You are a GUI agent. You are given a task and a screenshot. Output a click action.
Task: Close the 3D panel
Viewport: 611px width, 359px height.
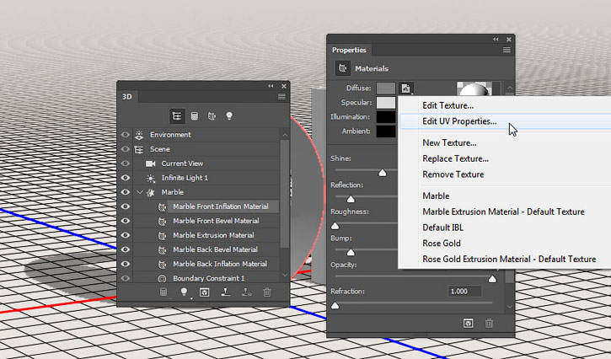click(284, 86)
